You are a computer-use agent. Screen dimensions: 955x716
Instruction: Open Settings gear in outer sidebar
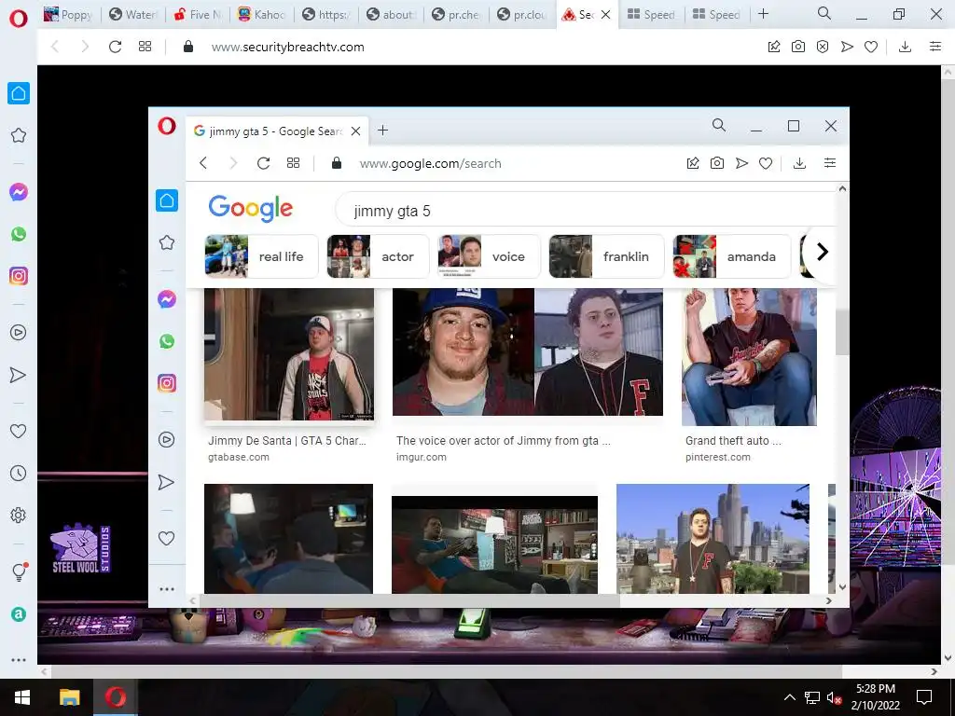[x=19, y=515]
